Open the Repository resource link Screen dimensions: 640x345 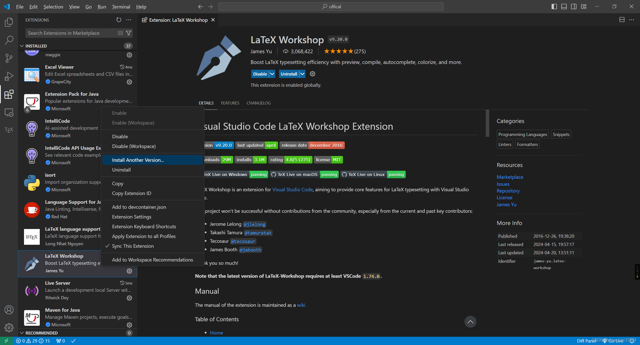click(x=508, y=191)
